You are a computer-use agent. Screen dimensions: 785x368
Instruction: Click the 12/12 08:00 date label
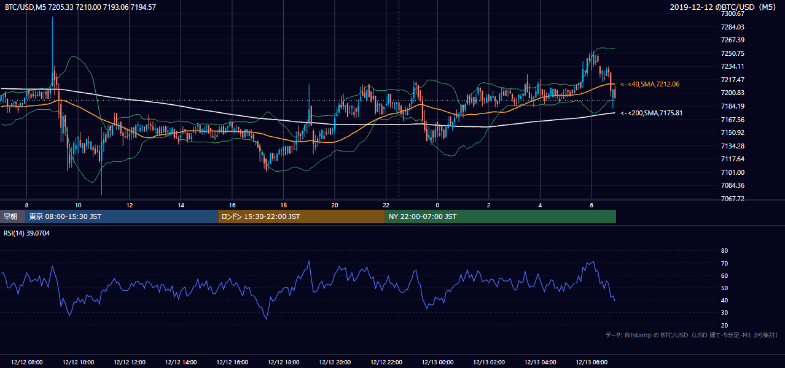coord(26,362)
